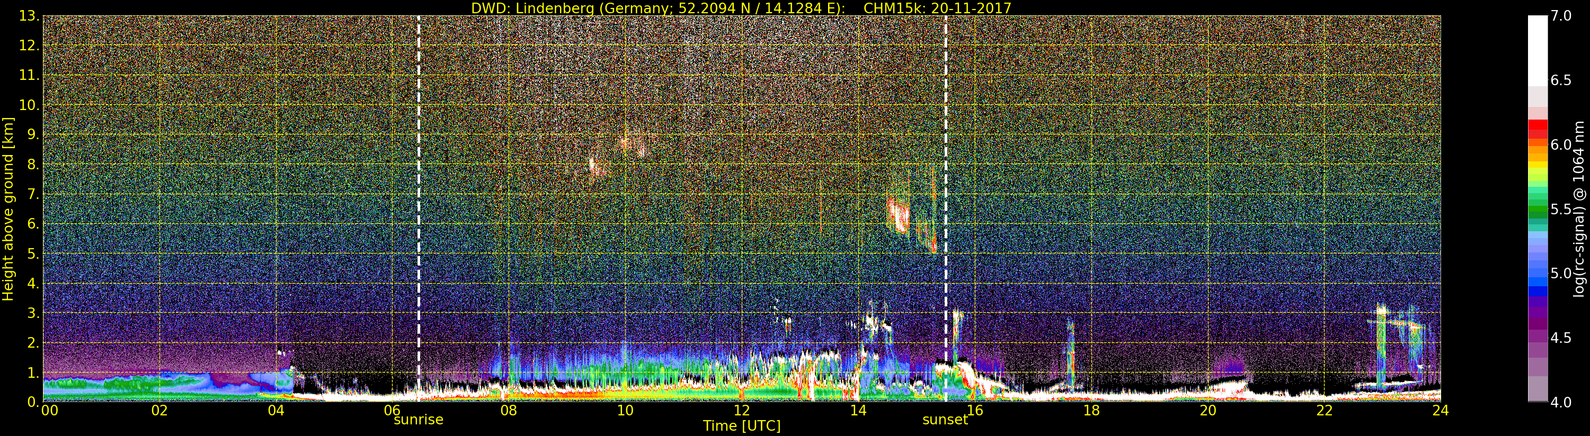Click the height axis tick label 4.
This screenshot has width=1590, height=436.
coord(33,283)
